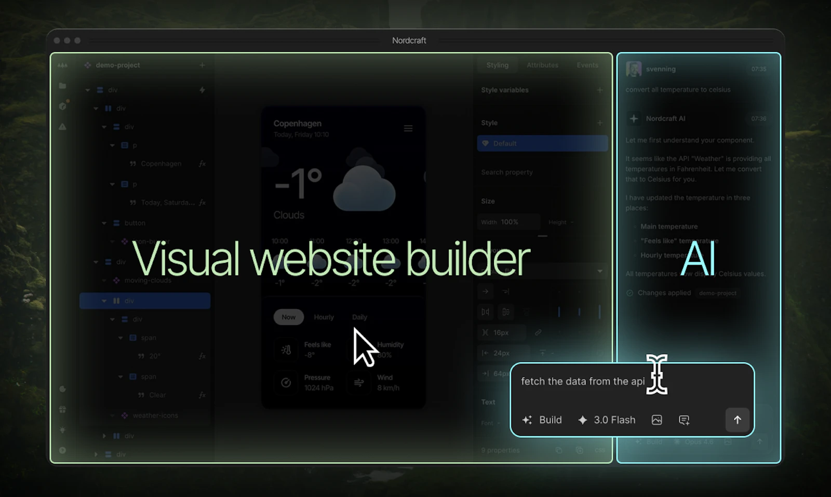The height and width of the screenshot is (497, 831).
Task: Add a style with plus beside Style heading
Action: tap(600, 123)
